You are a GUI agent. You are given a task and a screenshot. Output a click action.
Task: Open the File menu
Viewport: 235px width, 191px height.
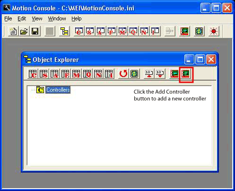point(8,18)
